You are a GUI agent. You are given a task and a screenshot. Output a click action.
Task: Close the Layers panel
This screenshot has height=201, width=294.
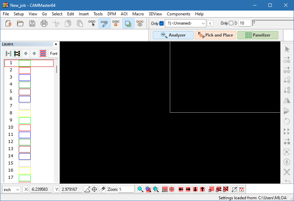pos(56,44)
